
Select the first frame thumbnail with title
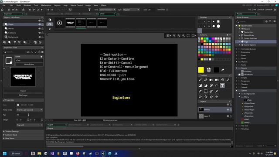70,23
